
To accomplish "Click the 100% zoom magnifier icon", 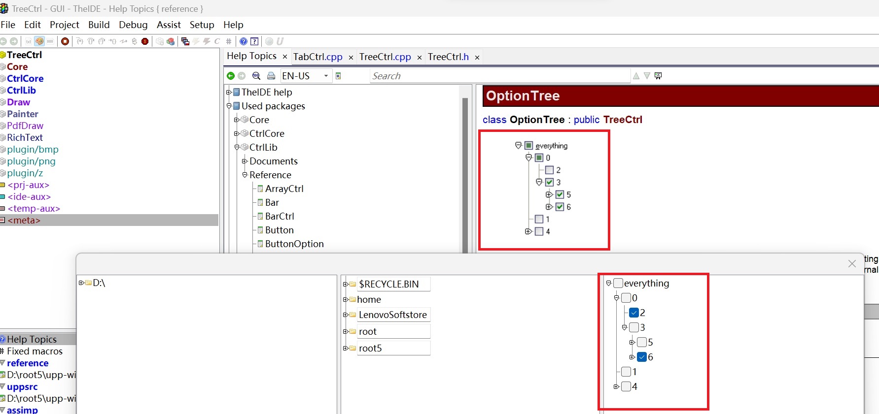I will coord(256,76).
